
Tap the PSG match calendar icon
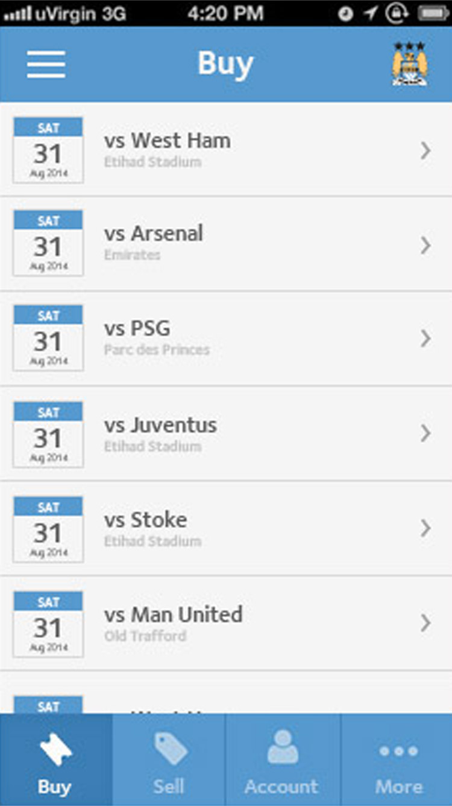[x=48, y=338]
